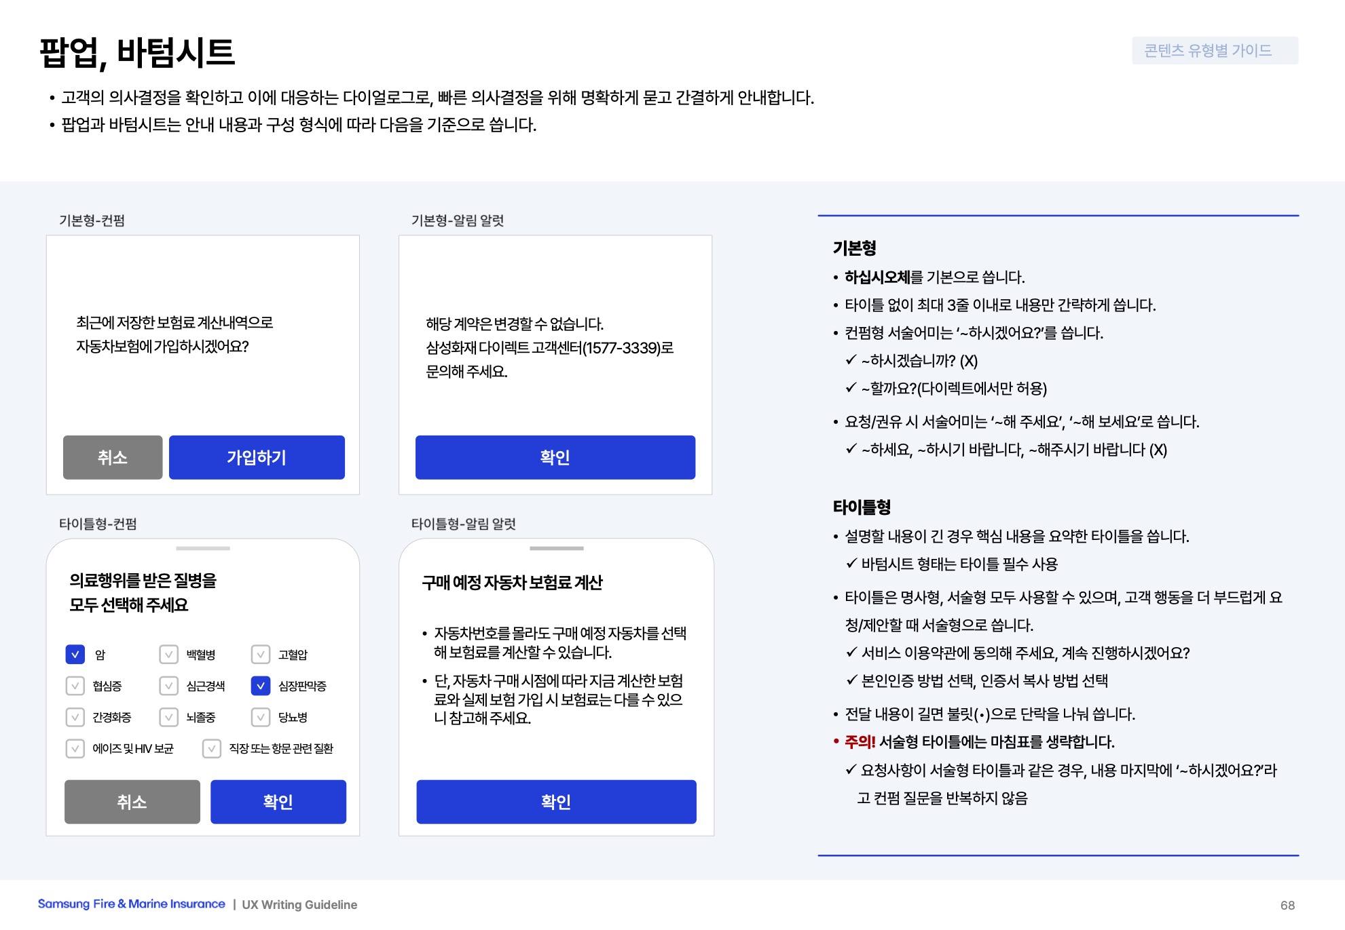The image size is (1345, 930).
Task: Enable the 심근경색 checkbox
Action: click(x=168, y=686)
